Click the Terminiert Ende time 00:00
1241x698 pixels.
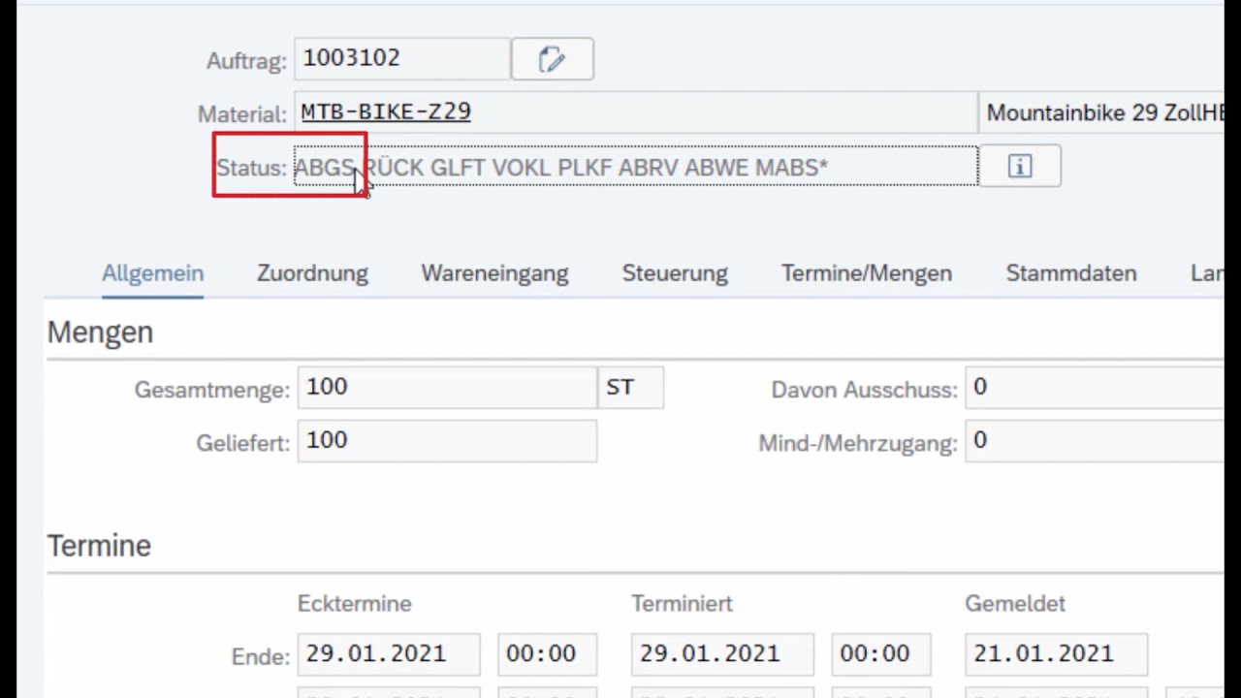coord(881,654)
